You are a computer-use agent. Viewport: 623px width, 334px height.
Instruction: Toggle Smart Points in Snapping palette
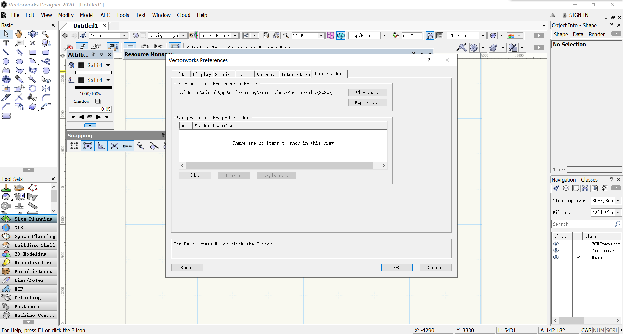tap(128, 146)
